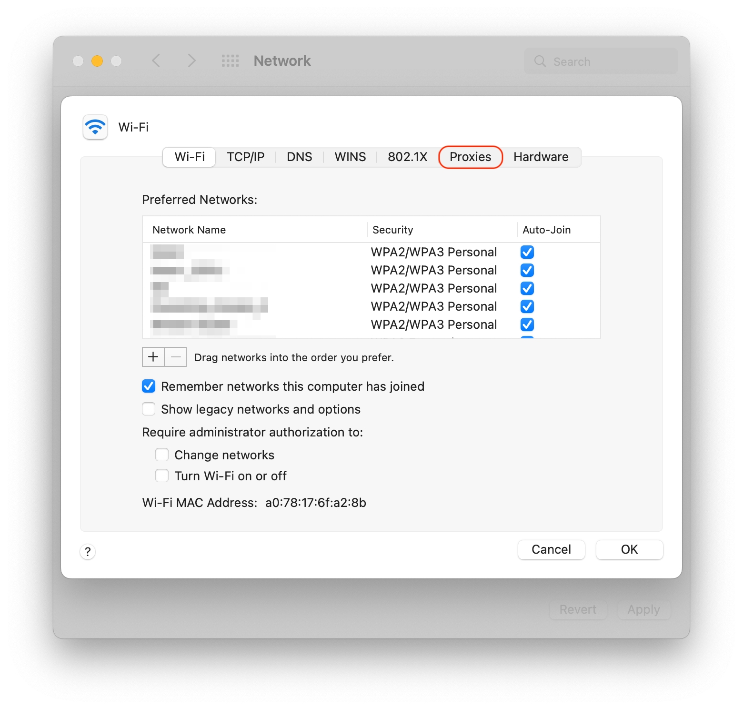Enable Show legacy networks and options
The width and height of the screenshot is (743, 709).
click(149, 409)
